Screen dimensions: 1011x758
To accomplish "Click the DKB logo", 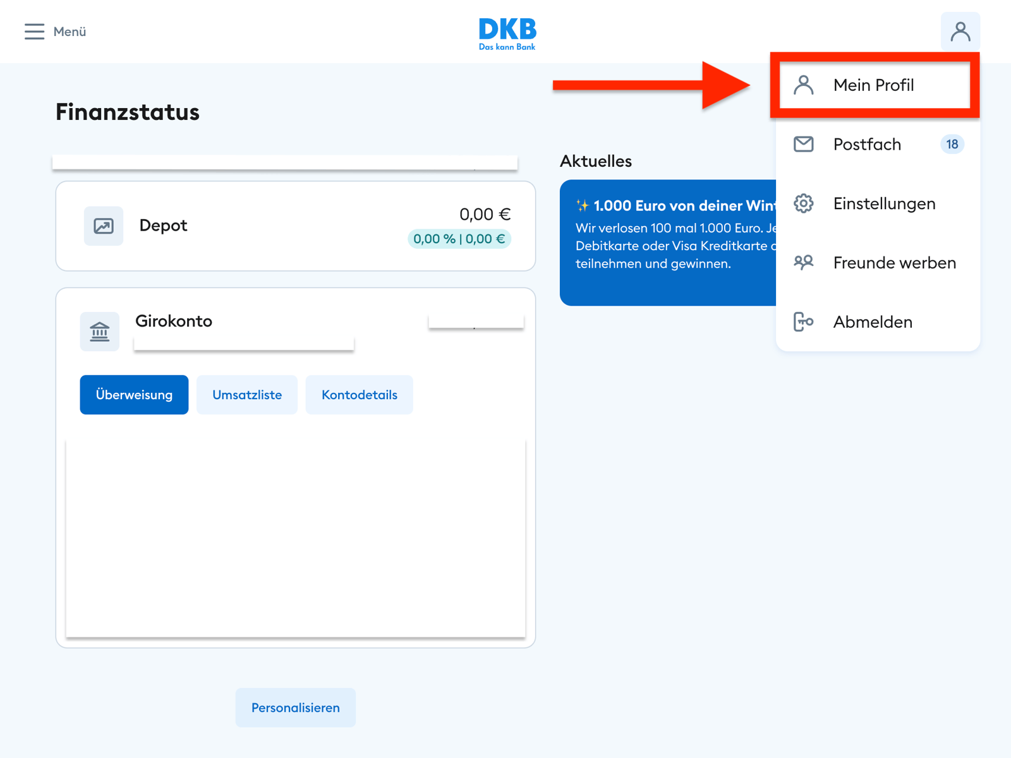I will (507, 32).
